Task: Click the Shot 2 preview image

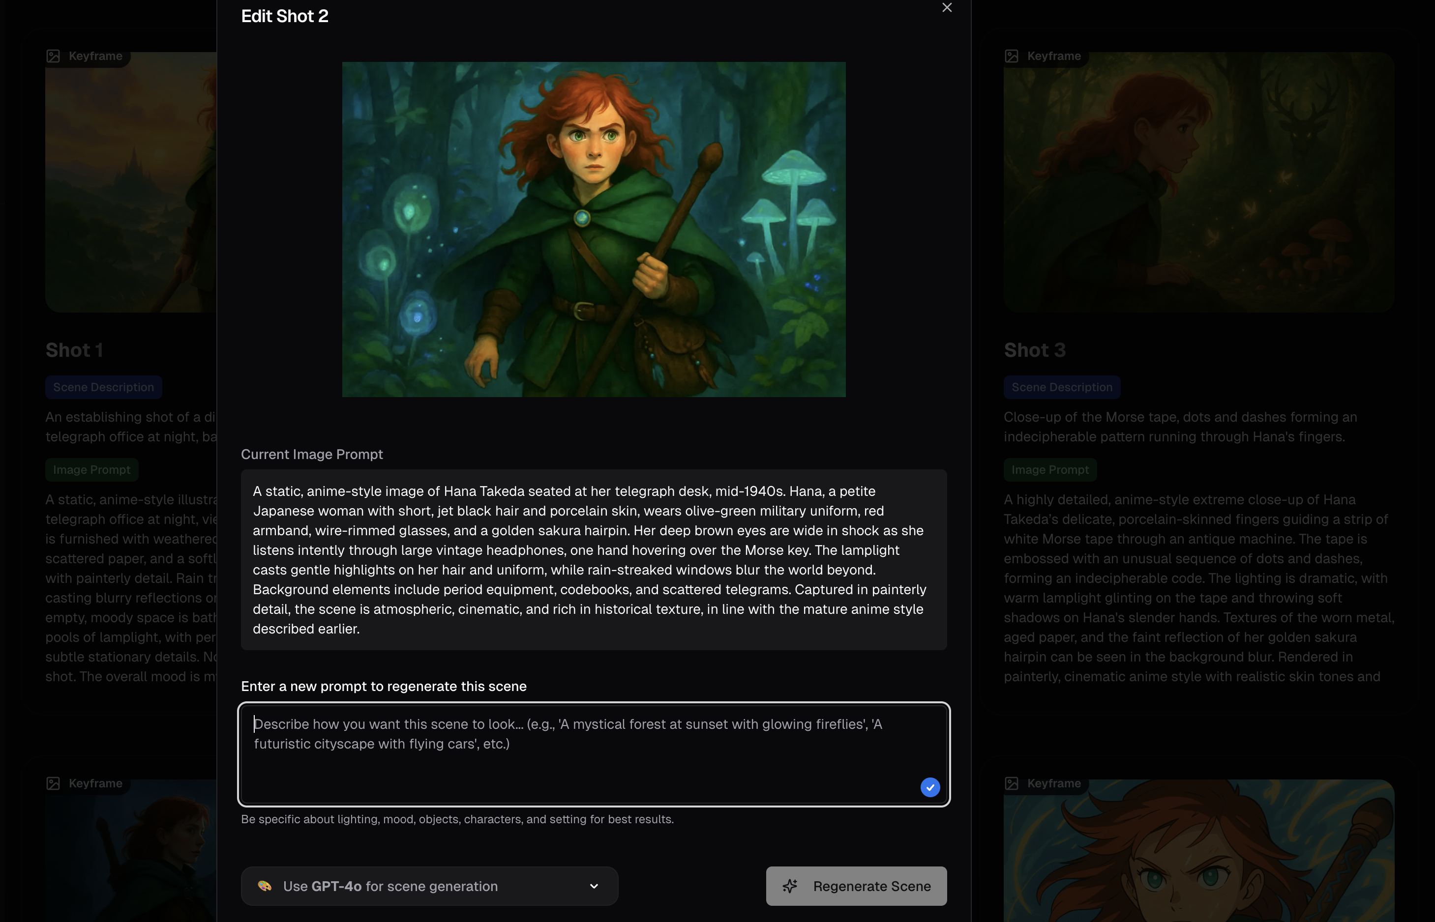Action: point(594,230)
